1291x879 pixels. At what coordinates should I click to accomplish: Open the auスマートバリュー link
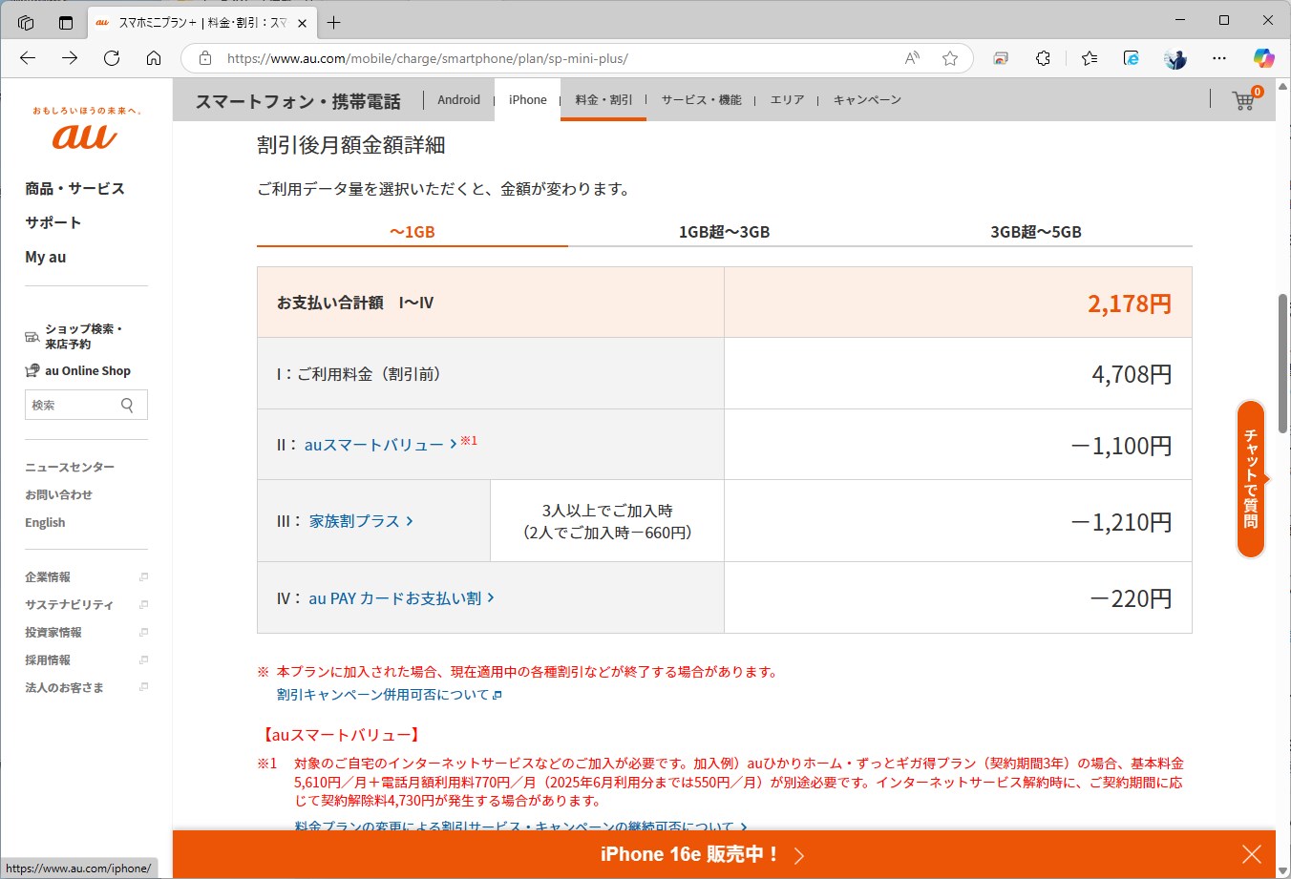pos(380,445)
